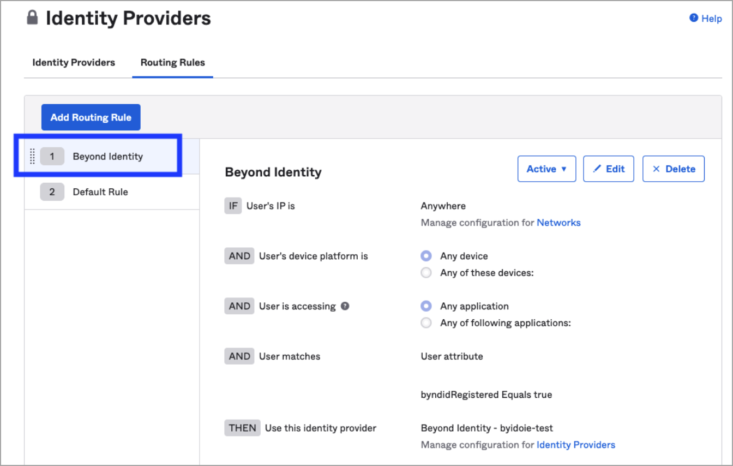The width and height of the screenshot is (733, 466).
Task: Select the Beyond Identity rule in the list
Action: pyautogui.click(x=112, y=157)
